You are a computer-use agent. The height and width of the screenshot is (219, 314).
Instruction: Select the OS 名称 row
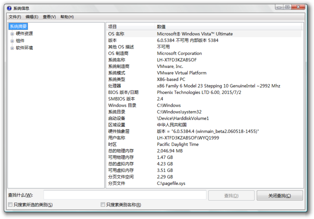(204, 34)
